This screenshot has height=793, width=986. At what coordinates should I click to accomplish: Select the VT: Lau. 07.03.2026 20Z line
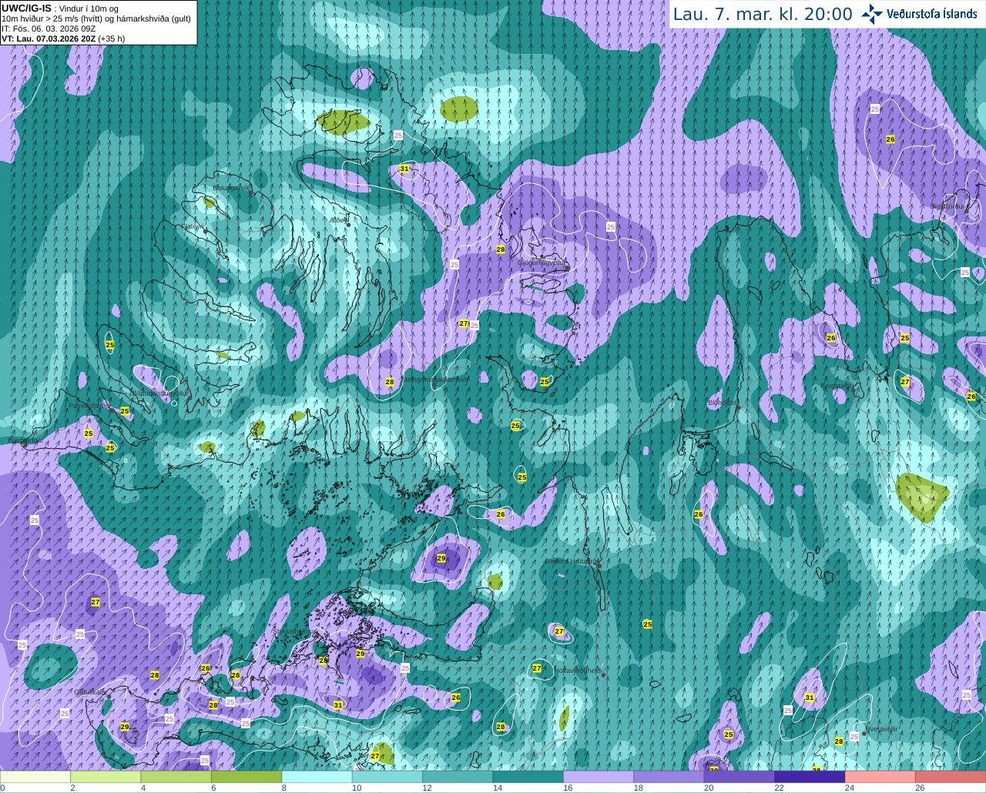[63, 38]
